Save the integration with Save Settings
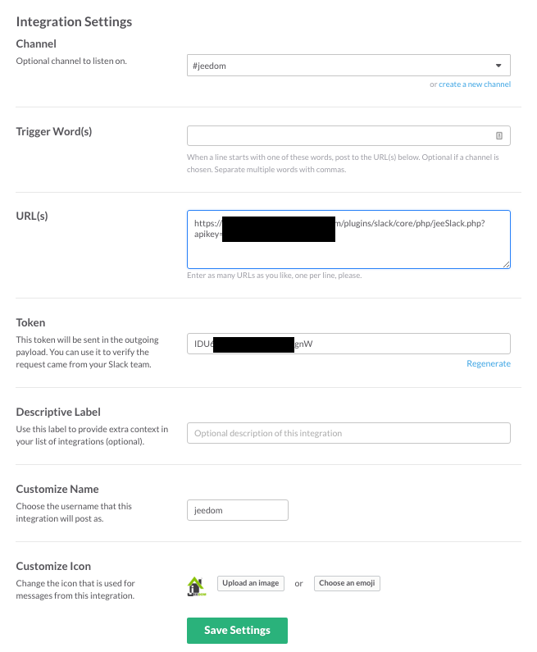The height and width of the screenshot is (652, 537). point(237,631)
